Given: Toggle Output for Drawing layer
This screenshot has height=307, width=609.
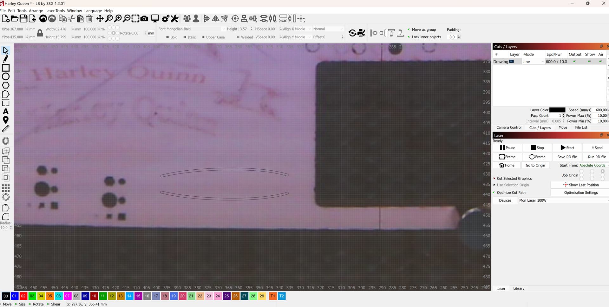Looking at the screenshot, I should point(574,62).
